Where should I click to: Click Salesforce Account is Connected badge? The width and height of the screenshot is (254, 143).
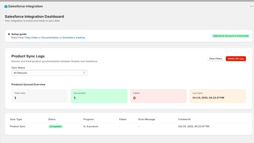(x=231, y=36)
